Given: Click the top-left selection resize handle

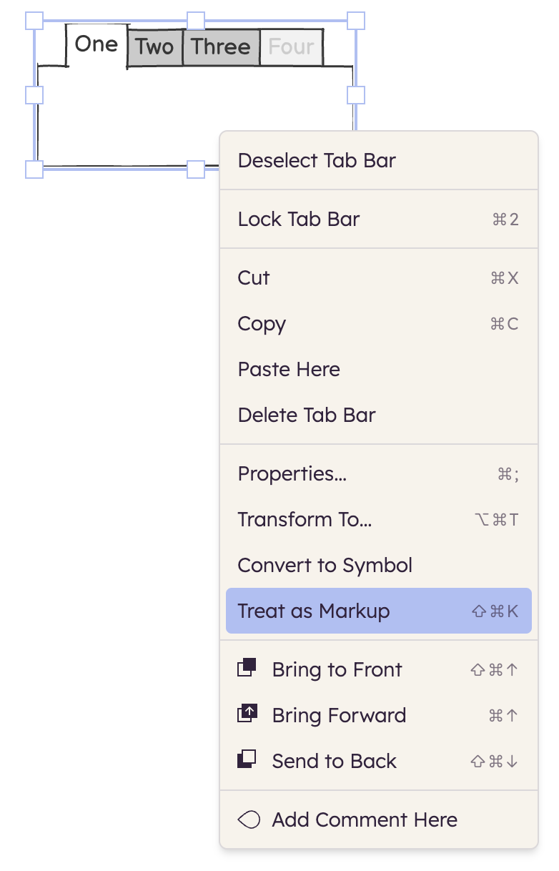Looking at the screenshot, I should tap(34, 21).
